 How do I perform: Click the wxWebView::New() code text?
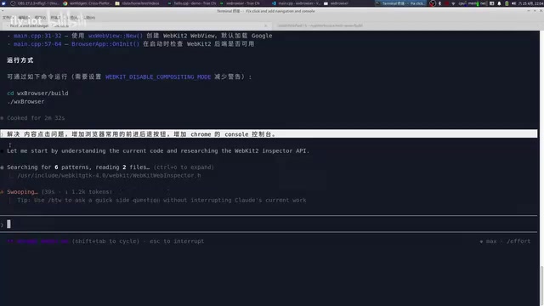pos(116,36)
